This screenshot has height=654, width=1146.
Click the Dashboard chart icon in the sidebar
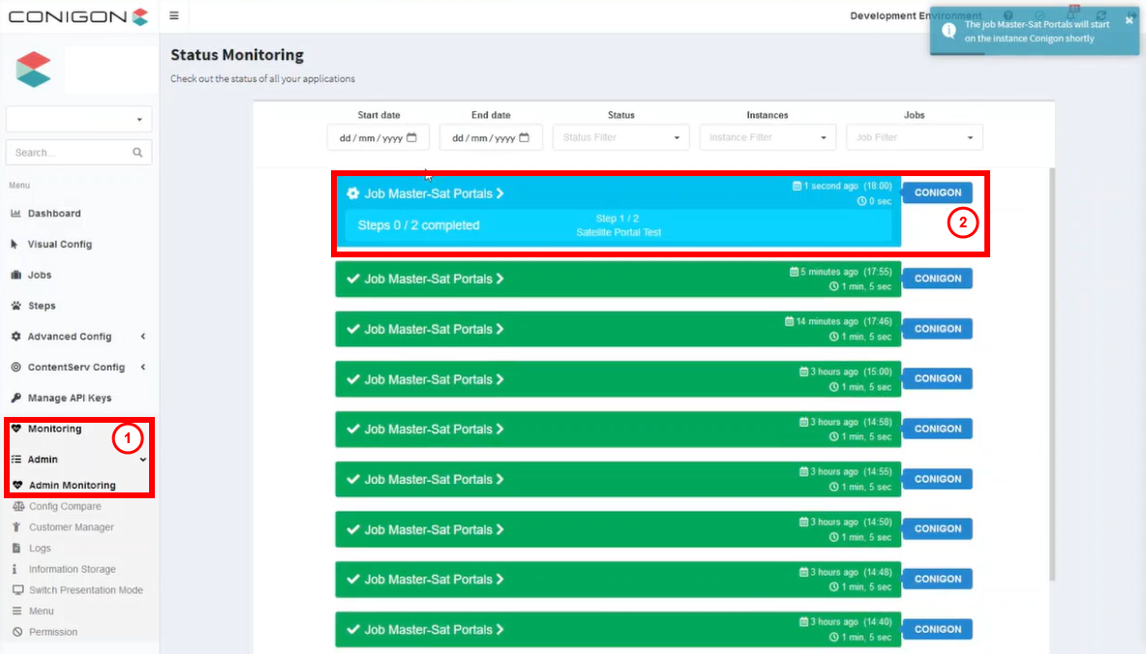pyautogui.click(x=15, y=214)
